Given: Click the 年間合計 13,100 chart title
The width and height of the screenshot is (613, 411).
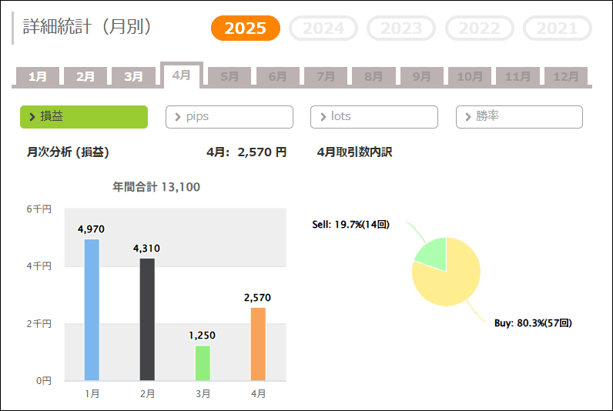Looking at the screenshot, I should 156,187.
